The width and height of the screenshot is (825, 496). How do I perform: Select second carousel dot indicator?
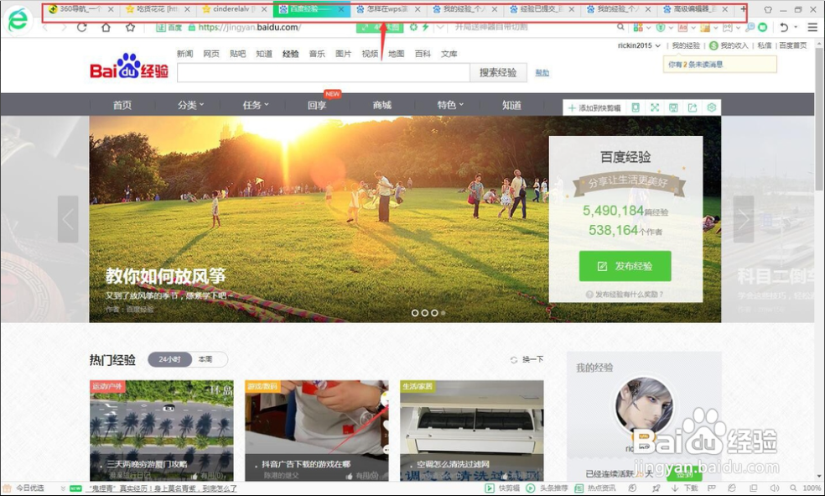[424, 313]
